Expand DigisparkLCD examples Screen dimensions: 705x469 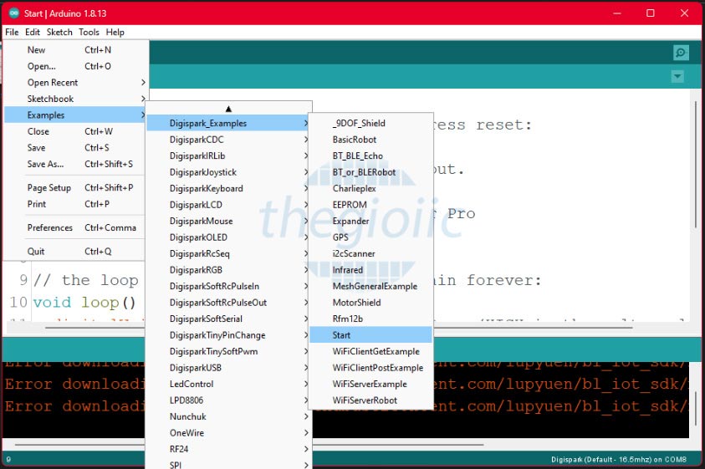(x=228, y=205)
